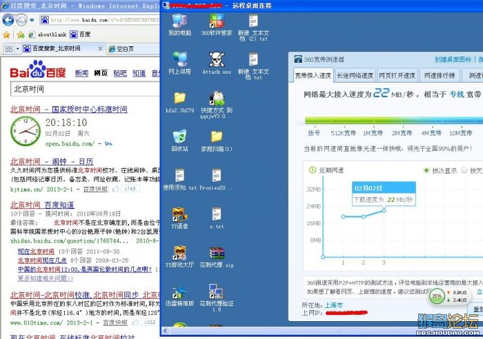Image resolution: width=483 pixels, height=339 pixels.
Task: Switch to the 网速排行榜 tab
Action: click(x=440, y=75)
